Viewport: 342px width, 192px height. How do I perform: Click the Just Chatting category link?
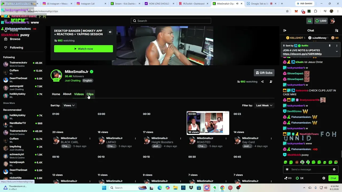(x=73, y=81)
